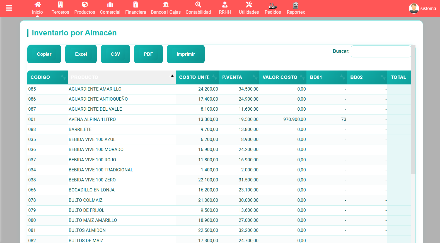Open the Utilidades tools icon

(249, 5)
